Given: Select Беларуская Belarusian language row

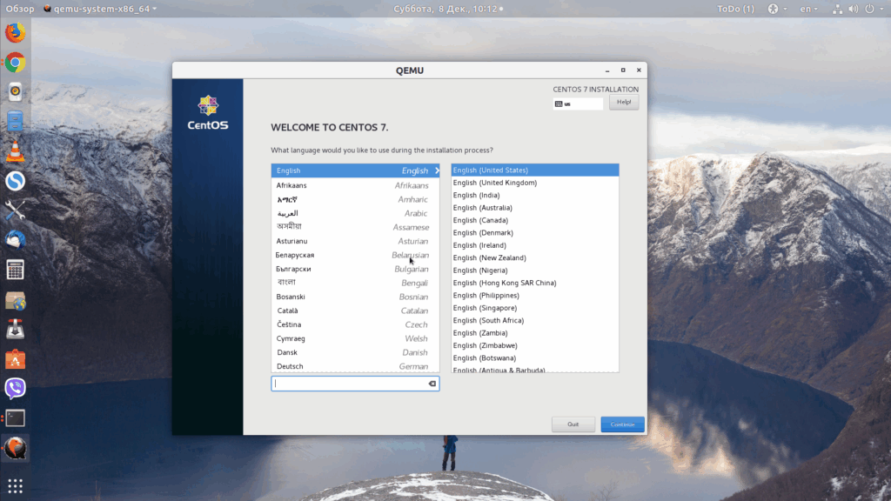Looking at the screenshot, I should pyautogui.click(x=355, y=255).
